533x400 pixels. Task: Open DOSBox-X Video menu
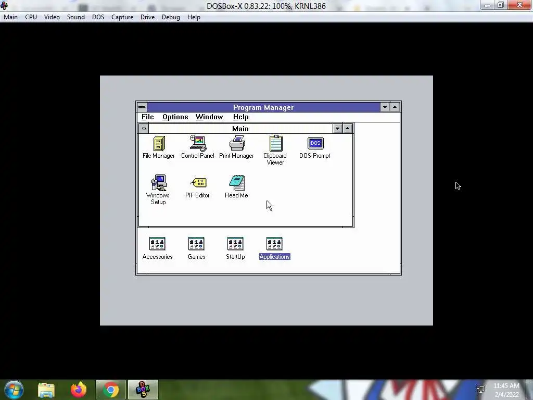coord(52,17)
